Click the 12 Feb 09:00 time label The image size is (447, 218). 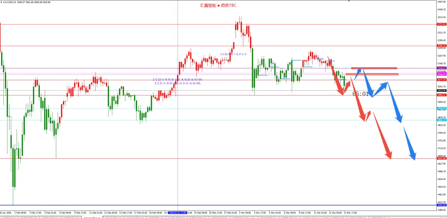pos(111,213)
